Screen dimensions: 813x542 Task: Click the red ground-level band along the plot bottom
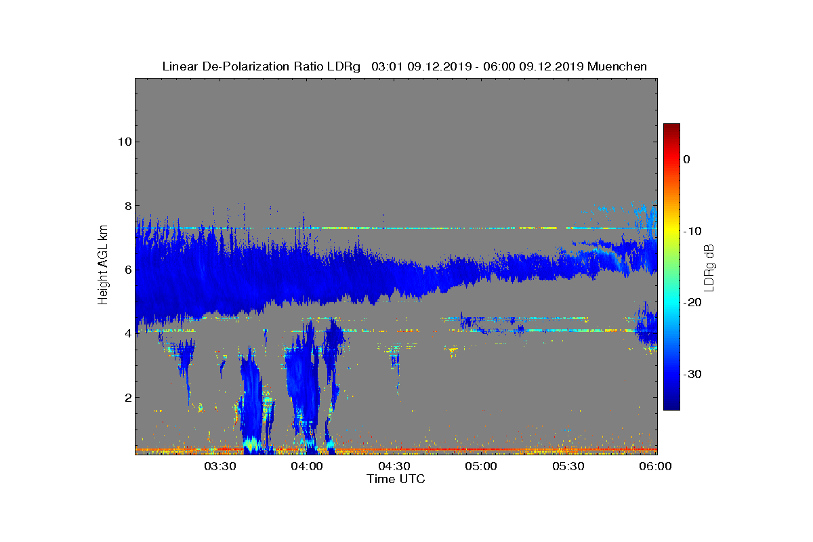pyautogui.click(x=396, y=449)
